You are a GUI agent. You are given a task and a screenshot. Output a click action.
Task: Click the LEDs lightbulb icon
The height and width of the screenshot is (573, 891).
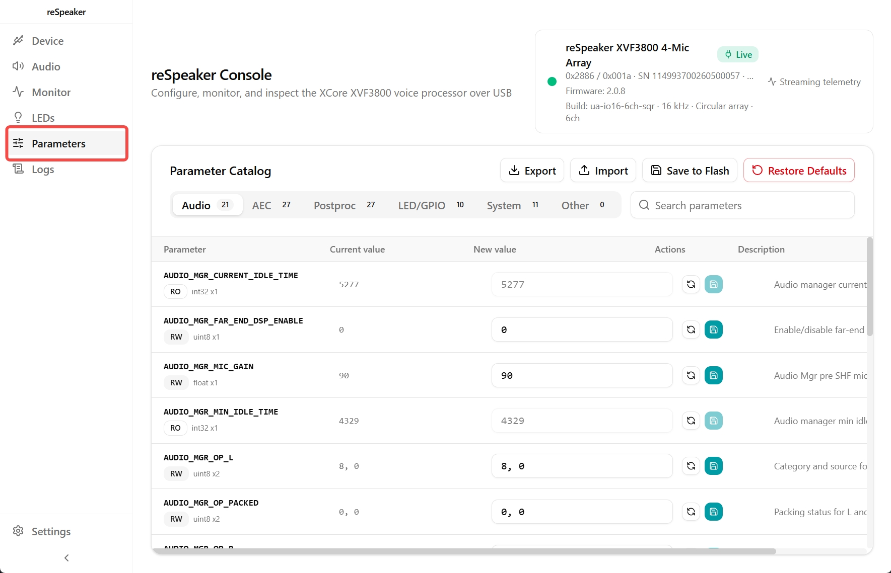click(x=18, y=117)
